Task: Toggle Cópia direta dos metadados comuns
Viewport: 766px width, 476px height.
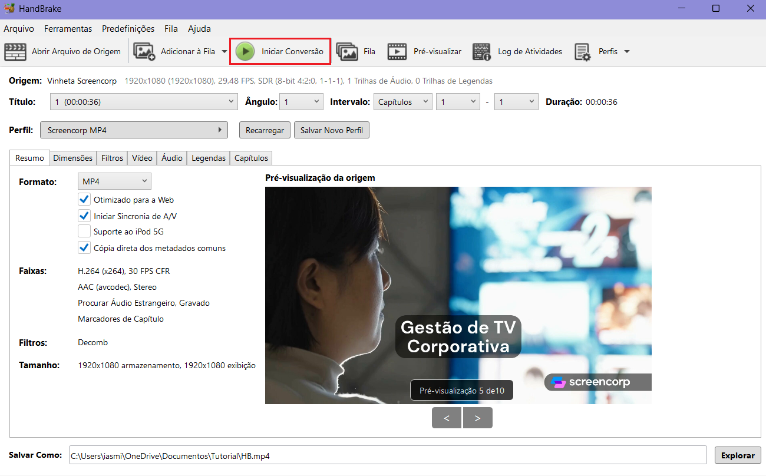Action: click(84, 248)
